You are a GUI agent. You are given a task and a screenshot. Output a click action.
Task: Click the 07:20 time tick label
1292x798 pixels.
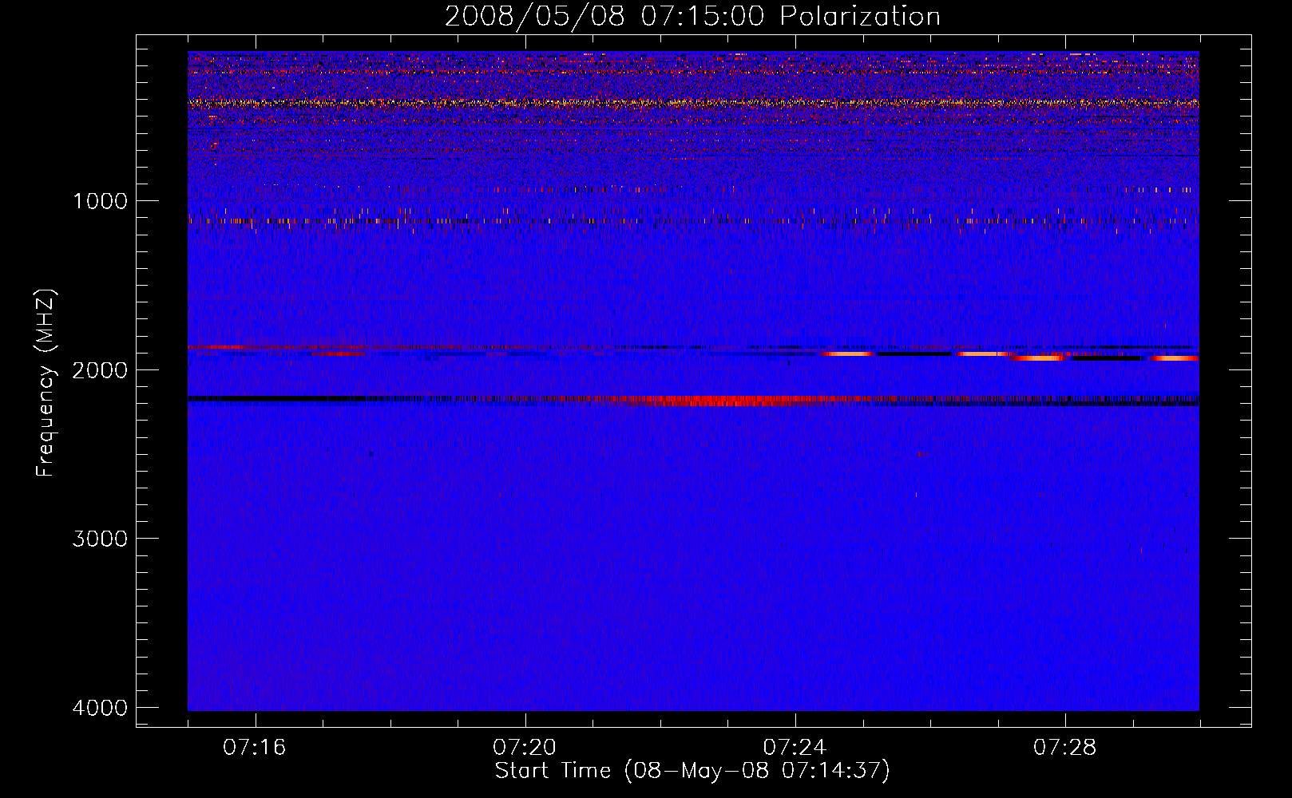coord(525,748)
